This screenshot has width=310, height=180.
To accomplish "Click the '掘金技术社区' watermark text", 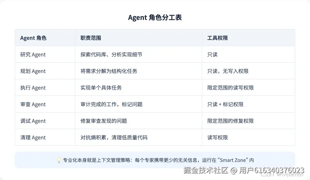I will coord(206,170).
